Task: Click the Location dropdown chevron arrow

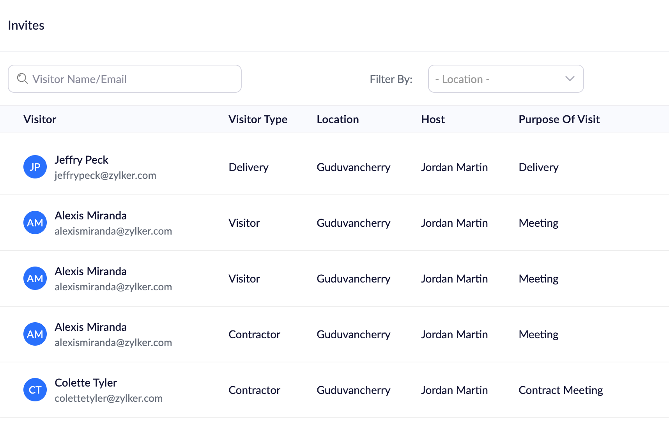Action: 570,79
